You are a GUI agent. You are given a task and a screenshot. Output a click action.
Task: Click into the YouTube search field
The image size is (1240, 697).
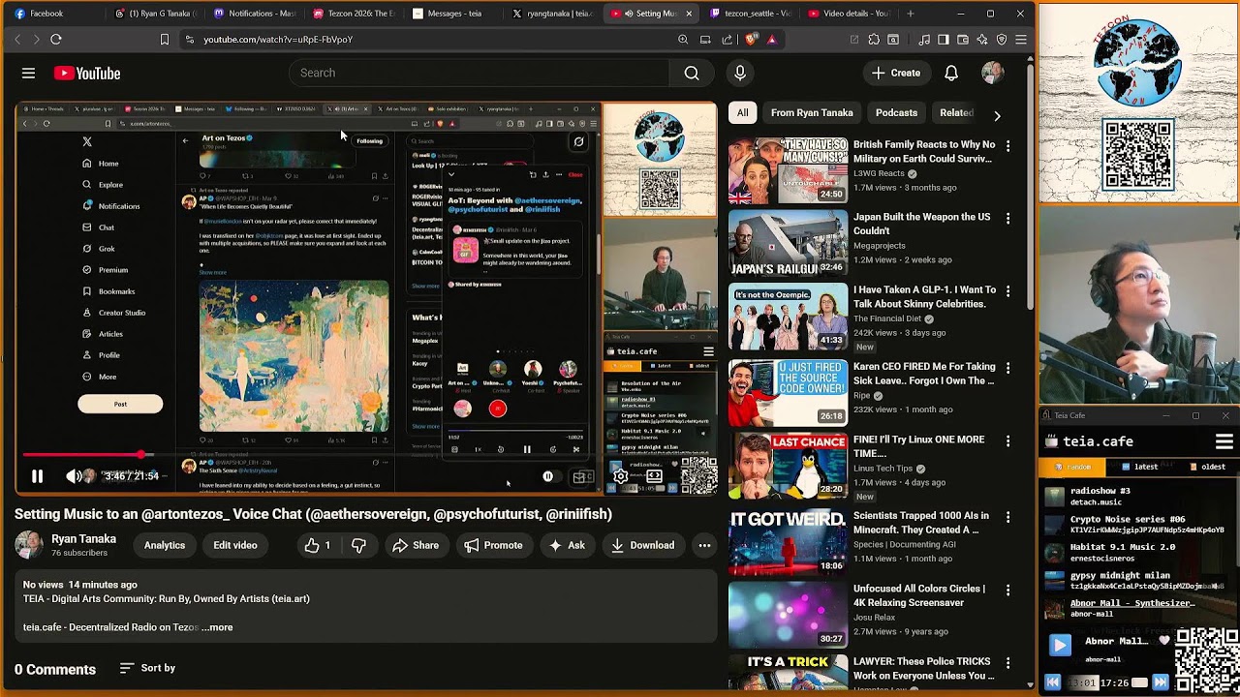click(x=480, y=73)
